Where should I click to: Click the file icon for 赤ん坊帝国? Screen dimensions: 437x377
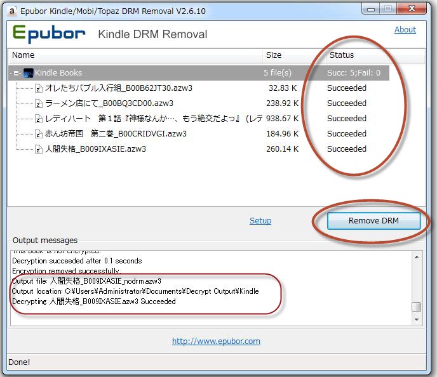pos(39,134)
